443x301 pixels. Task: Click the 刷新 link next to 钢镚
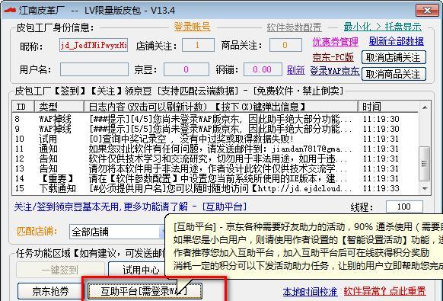coord(296,70)
